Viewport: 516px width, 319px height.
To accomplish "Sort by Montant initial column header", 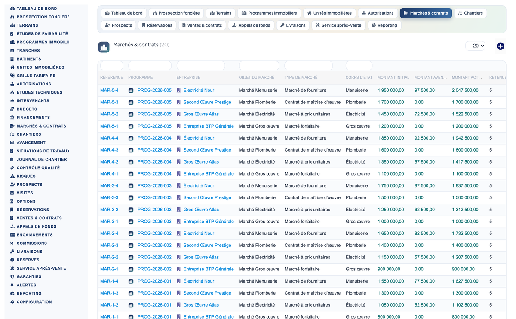I will [393, 78].
